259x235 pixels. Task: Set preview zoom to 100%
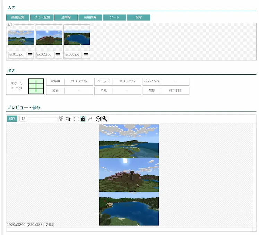(61, 119)
